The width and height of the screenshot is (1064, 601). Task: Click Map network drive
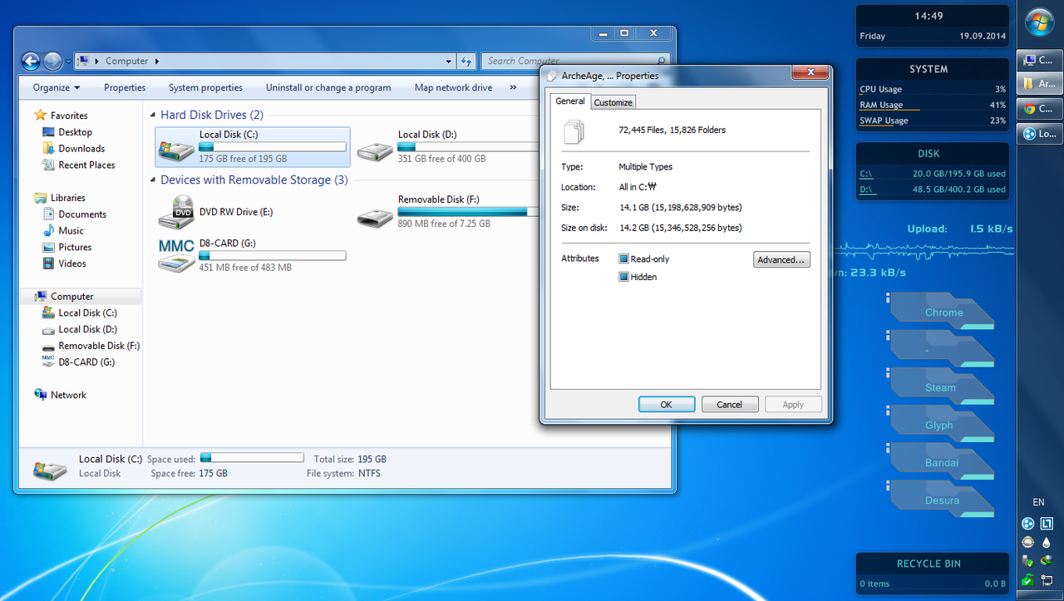pos(453,87)
